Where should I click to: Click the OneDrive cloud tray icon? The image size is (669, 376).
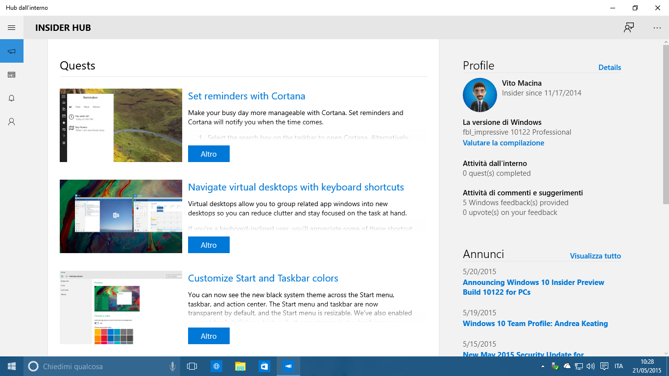[x=567, y=366]
